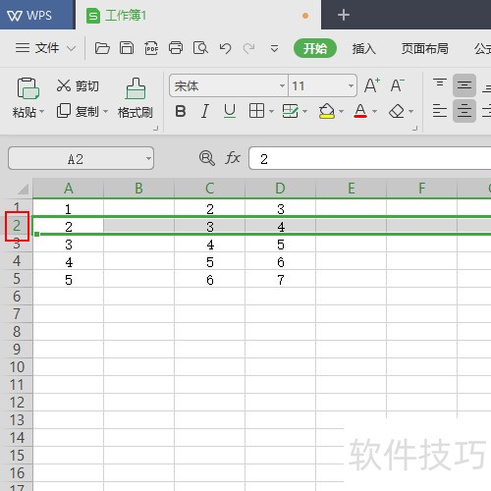The image size is (491, 491).
Task: Open a file using the folder icon
Action: [102, 48]
